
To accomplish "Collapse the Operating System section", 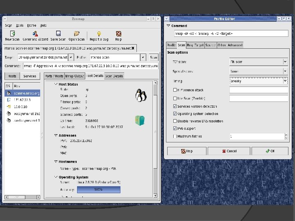I will 56,177.
